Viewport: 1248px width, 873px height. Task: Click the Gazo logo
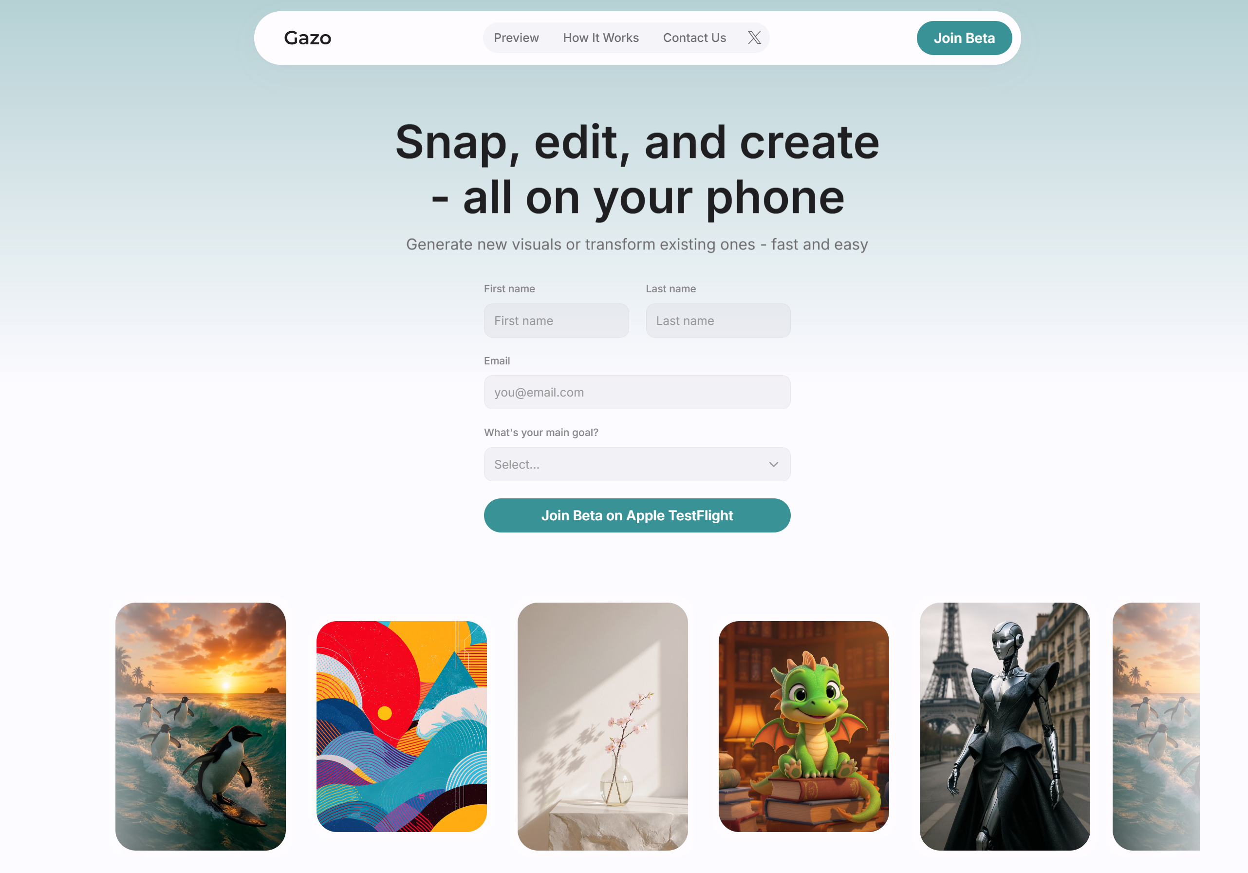(x=308, y=38)
